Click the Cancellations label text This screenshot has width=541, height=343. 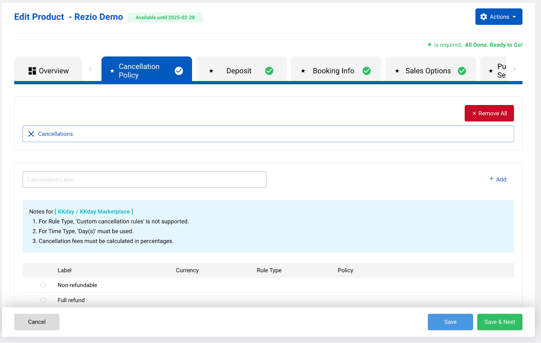pos(55,134)
